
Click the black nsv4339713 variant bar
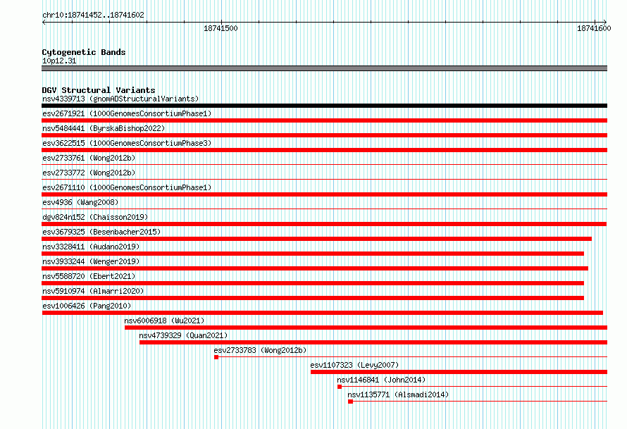pyautogui.click(x=324, y=106)
